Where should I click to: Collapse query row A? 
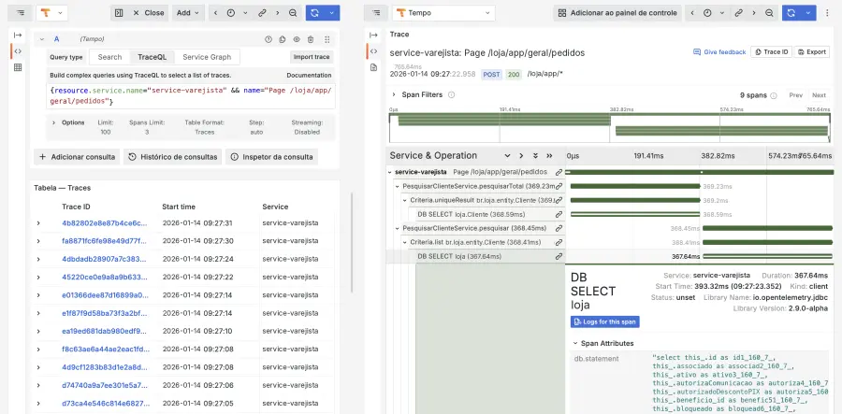(42, 39)
